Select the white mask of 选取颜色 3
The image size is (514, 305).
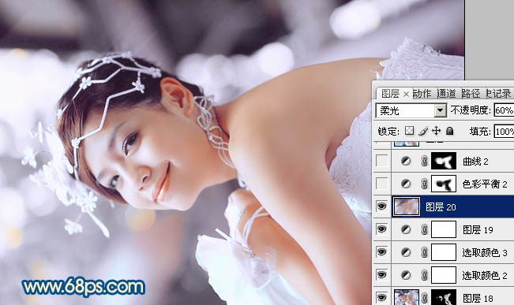[444, 252]
